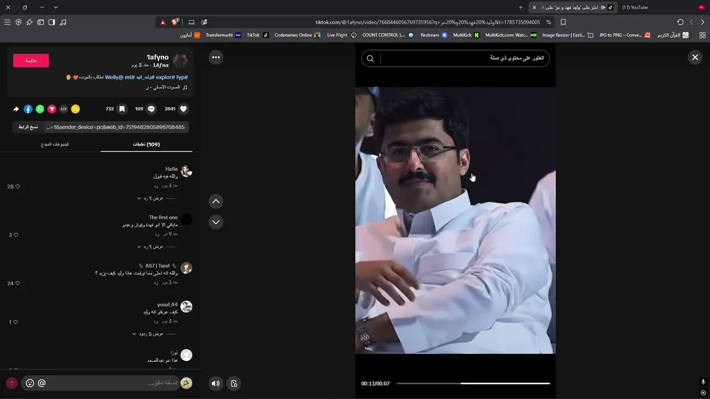This screenshot has height=399, width=710.
Task: Like The first one's comment with 3 likes
Action: click(16, 235)
